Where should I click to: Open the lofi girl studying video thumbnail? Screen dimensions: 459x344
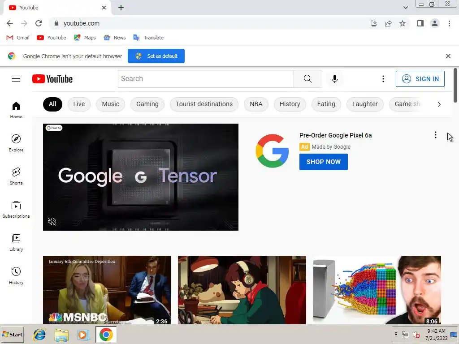click(x=242, y=290)
